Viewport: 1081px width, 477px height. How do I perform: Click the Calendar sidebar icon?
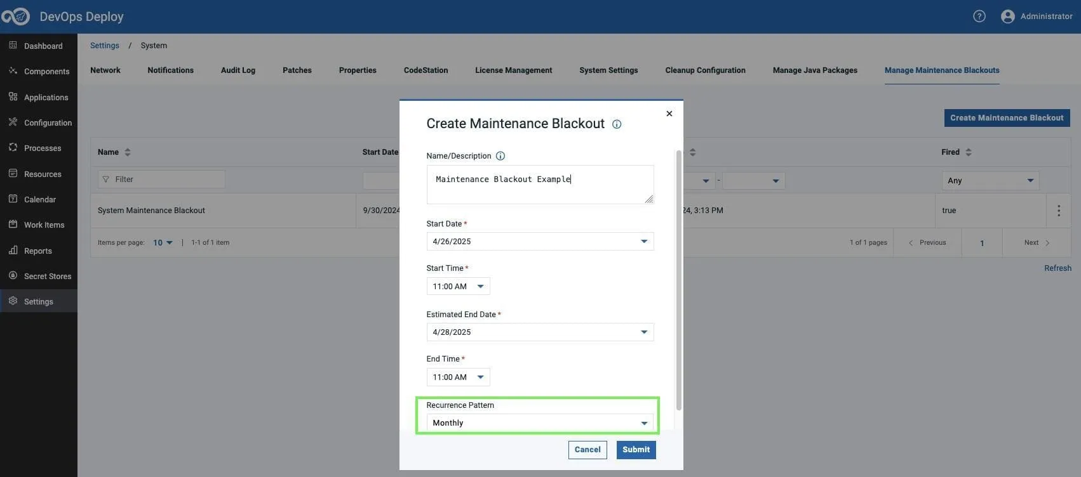point(13,199)
